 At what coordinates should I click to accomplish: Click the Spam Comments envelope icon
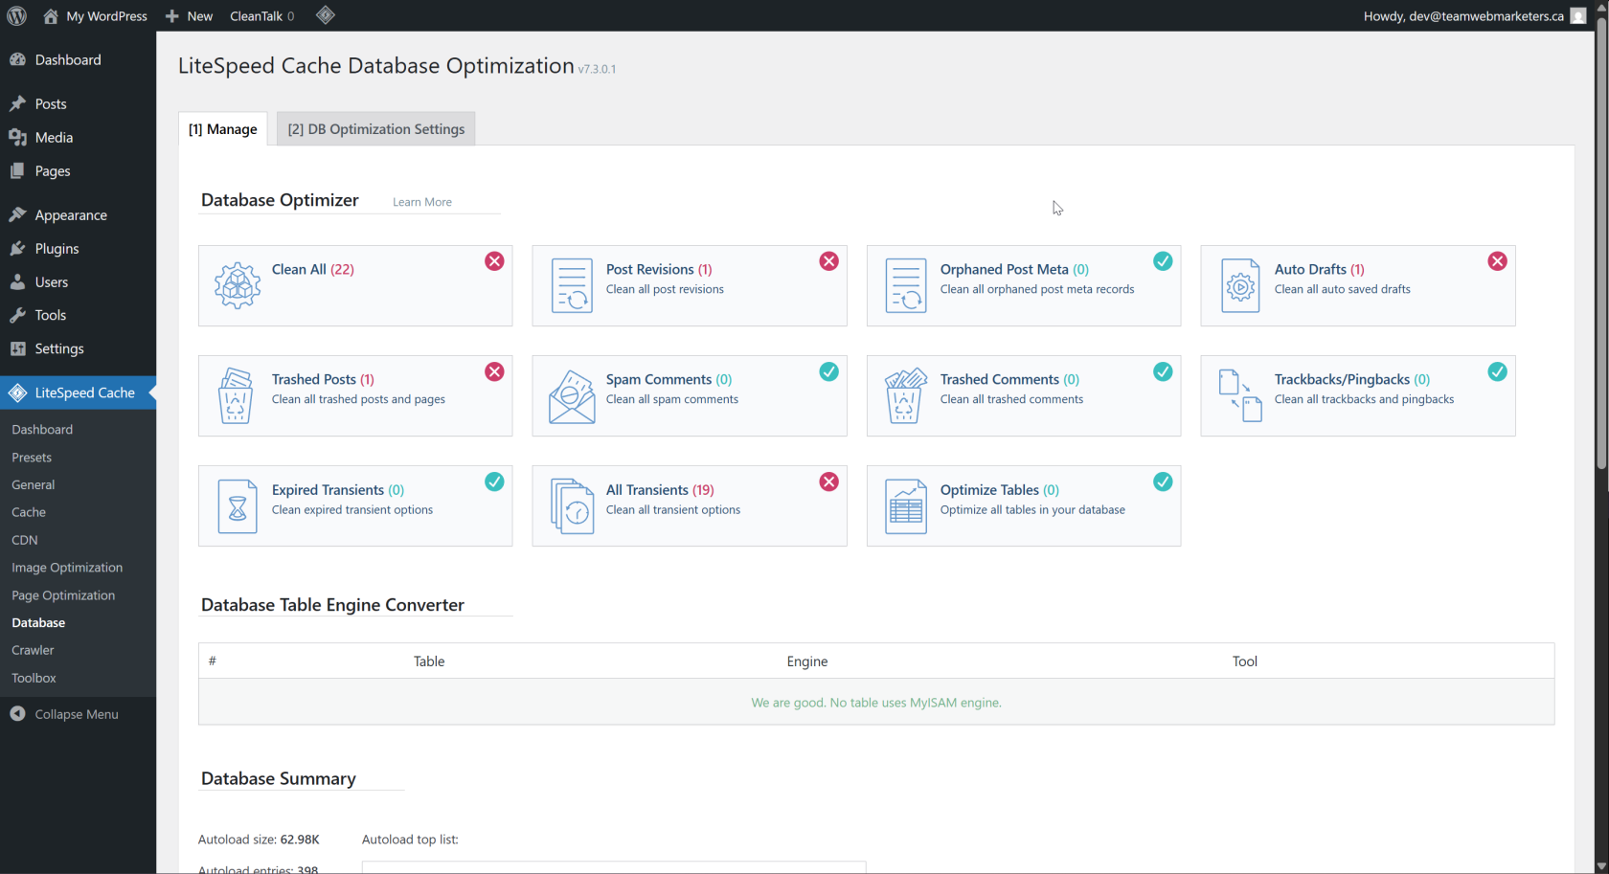click(572, 395)
